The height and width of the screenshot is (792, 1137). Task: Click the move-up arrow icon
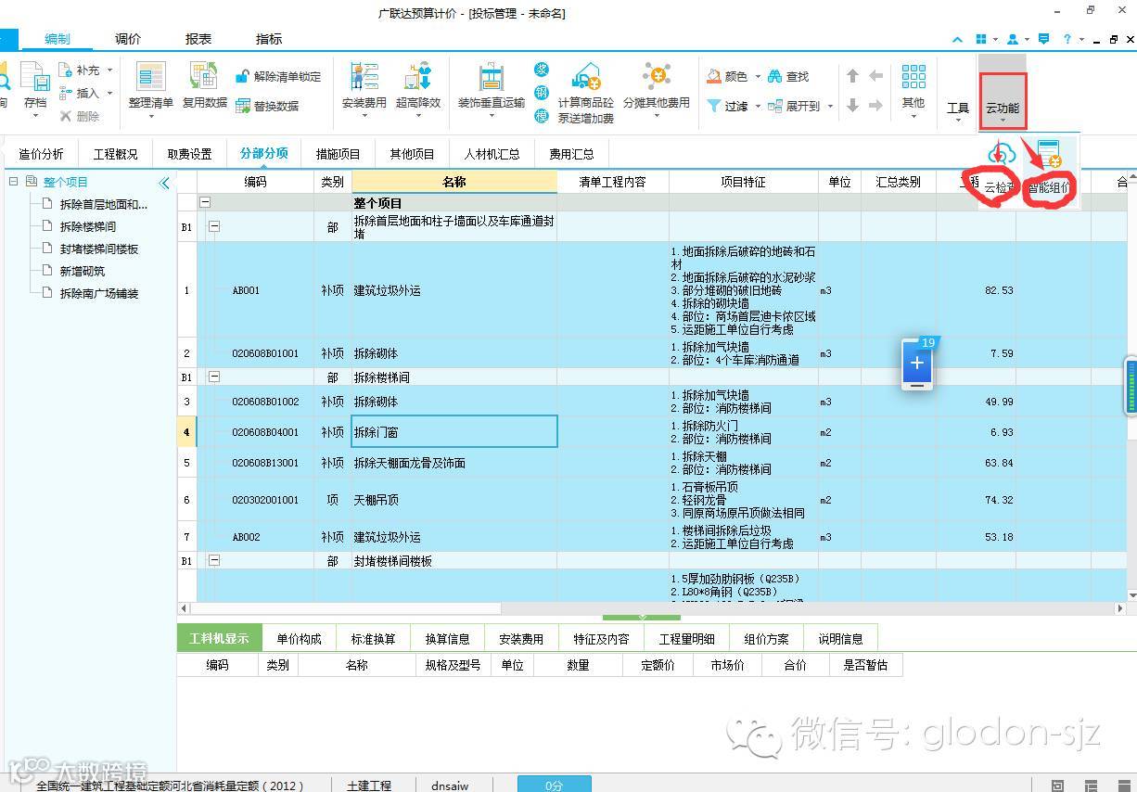pyautogui.click(x=853, y=76)
